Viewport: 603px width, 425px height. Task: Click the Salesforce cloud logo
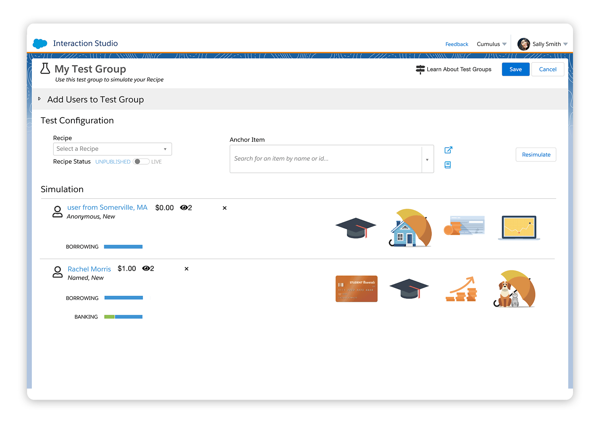(x=40, y=44)
